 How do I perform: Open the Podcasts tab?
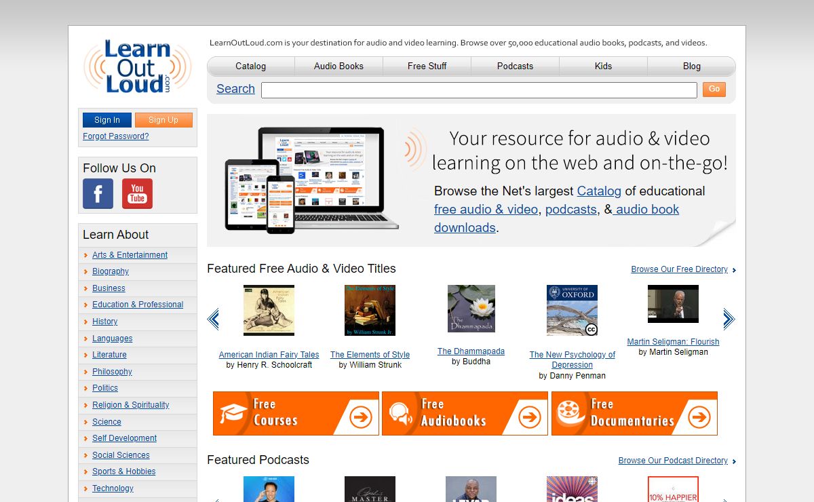coord(515,66)
